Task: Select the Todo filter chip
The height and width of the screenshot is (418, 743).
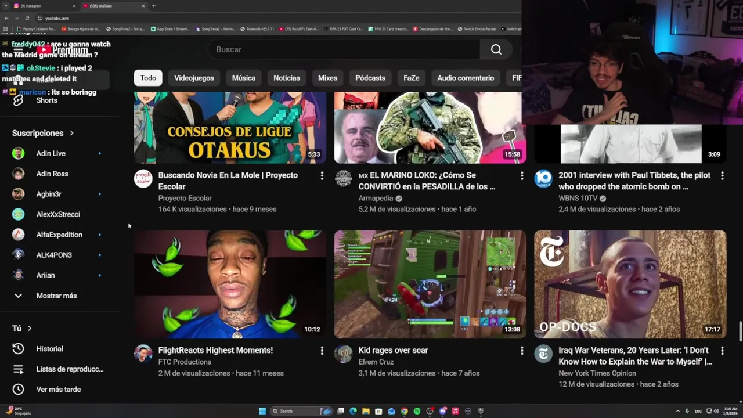Action: [148, 78]
